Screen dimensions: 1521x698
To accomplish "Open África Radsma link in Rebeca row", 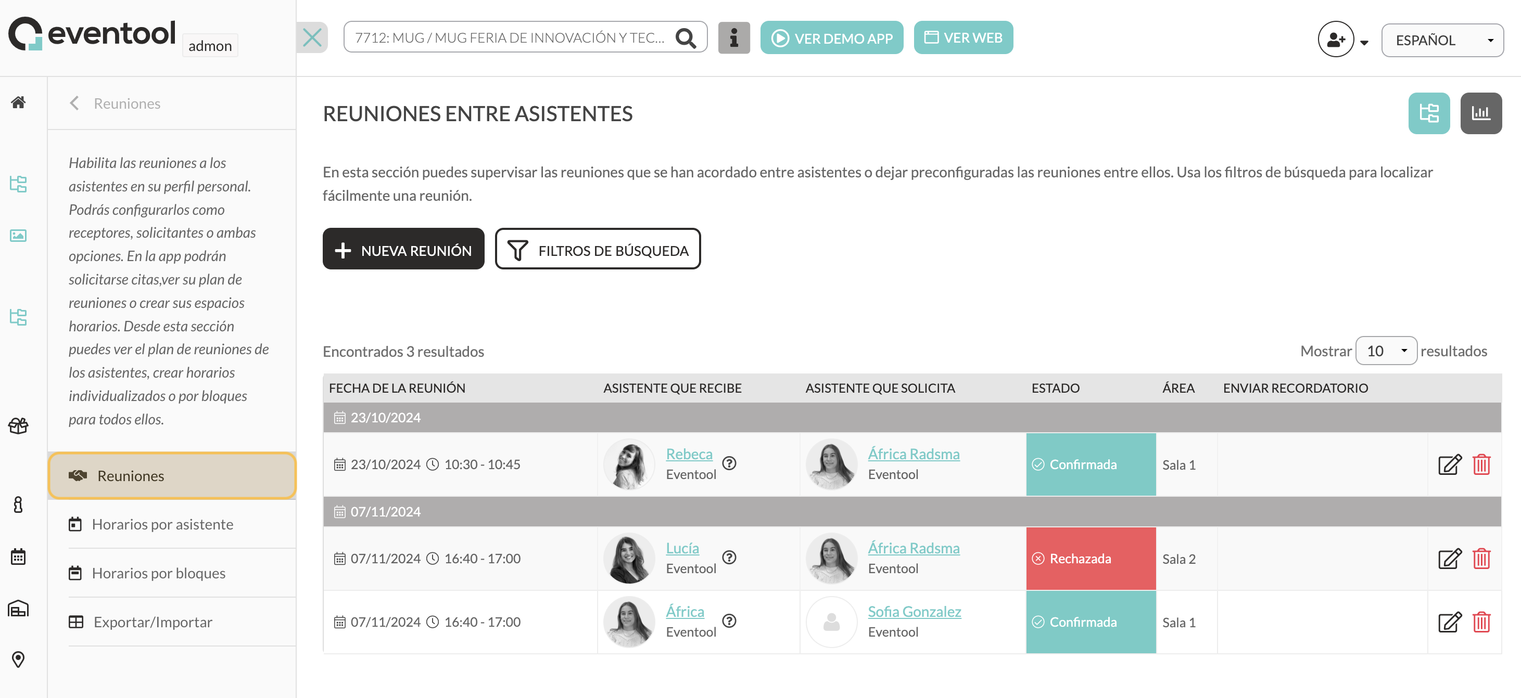I will tap(914, 454).
